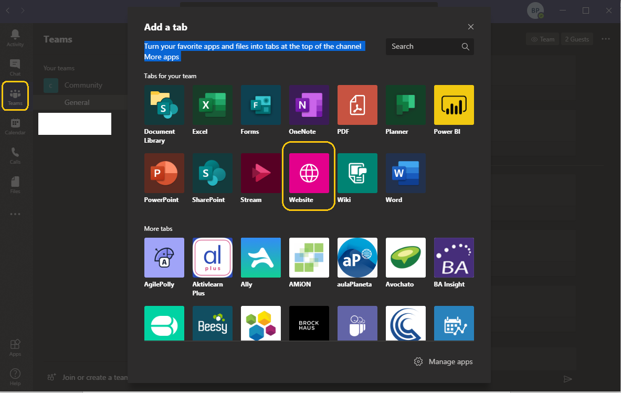Open the General channel
621x393 pixels.
click(x=81, y=102)
